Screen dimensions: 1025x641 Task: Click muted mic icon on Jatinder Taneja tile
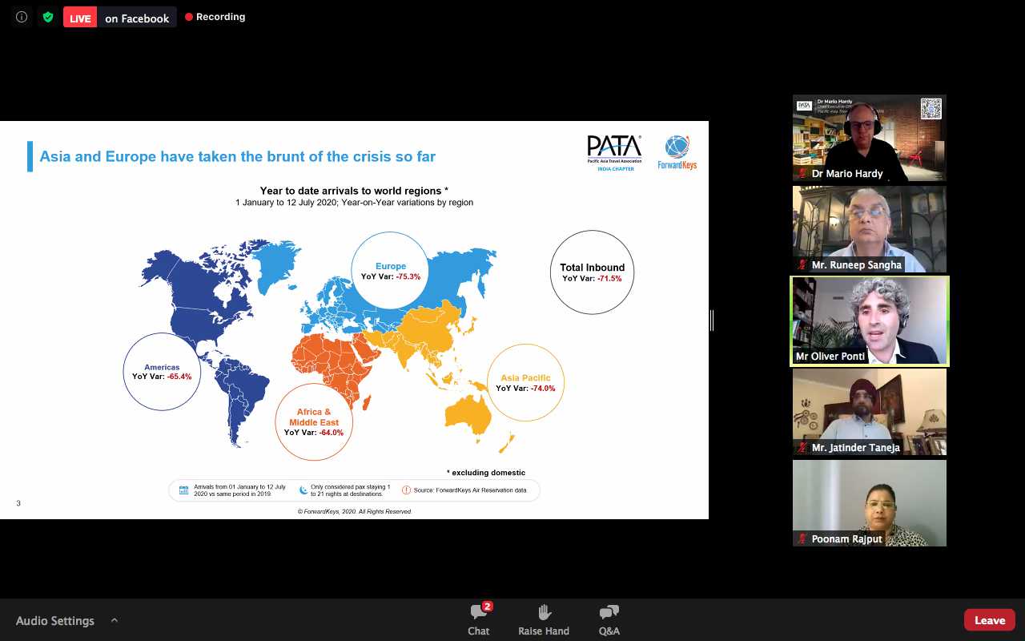coord(802,448)
